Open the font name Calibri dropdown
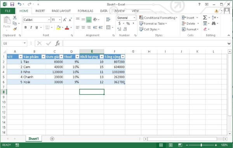The image size is (233, 148). click(x=49, y=20)
